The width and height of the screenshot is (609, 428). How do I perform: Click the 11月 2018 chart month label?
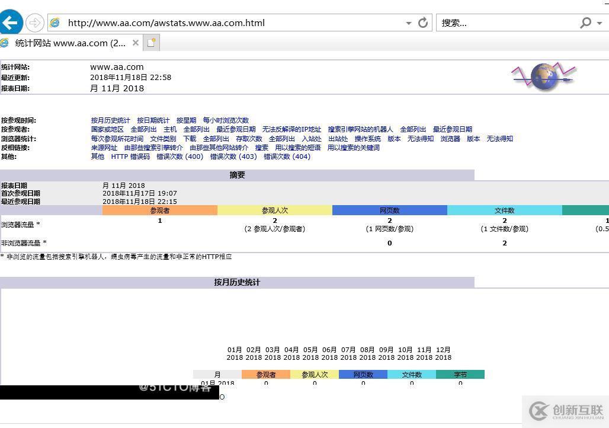coord(424,353)
